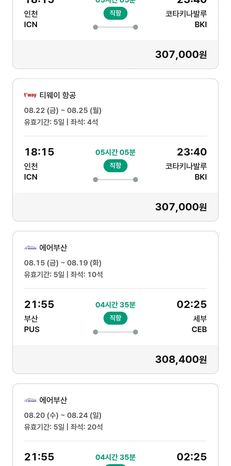The height and width of the screenshot is (466, 231).
Task: Tap the CEB arrival airport code
Action: coord(199,329)
